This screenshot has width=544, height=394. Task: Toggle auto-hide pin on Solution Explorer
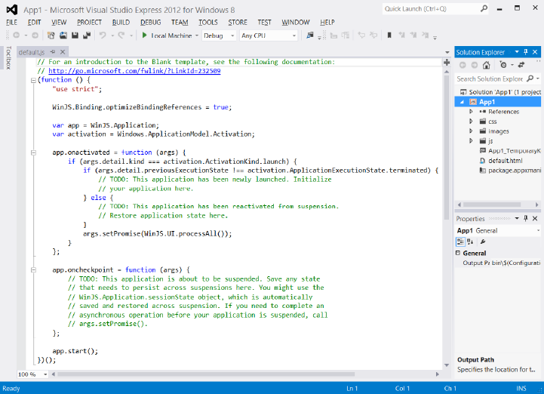coord(526,52)
